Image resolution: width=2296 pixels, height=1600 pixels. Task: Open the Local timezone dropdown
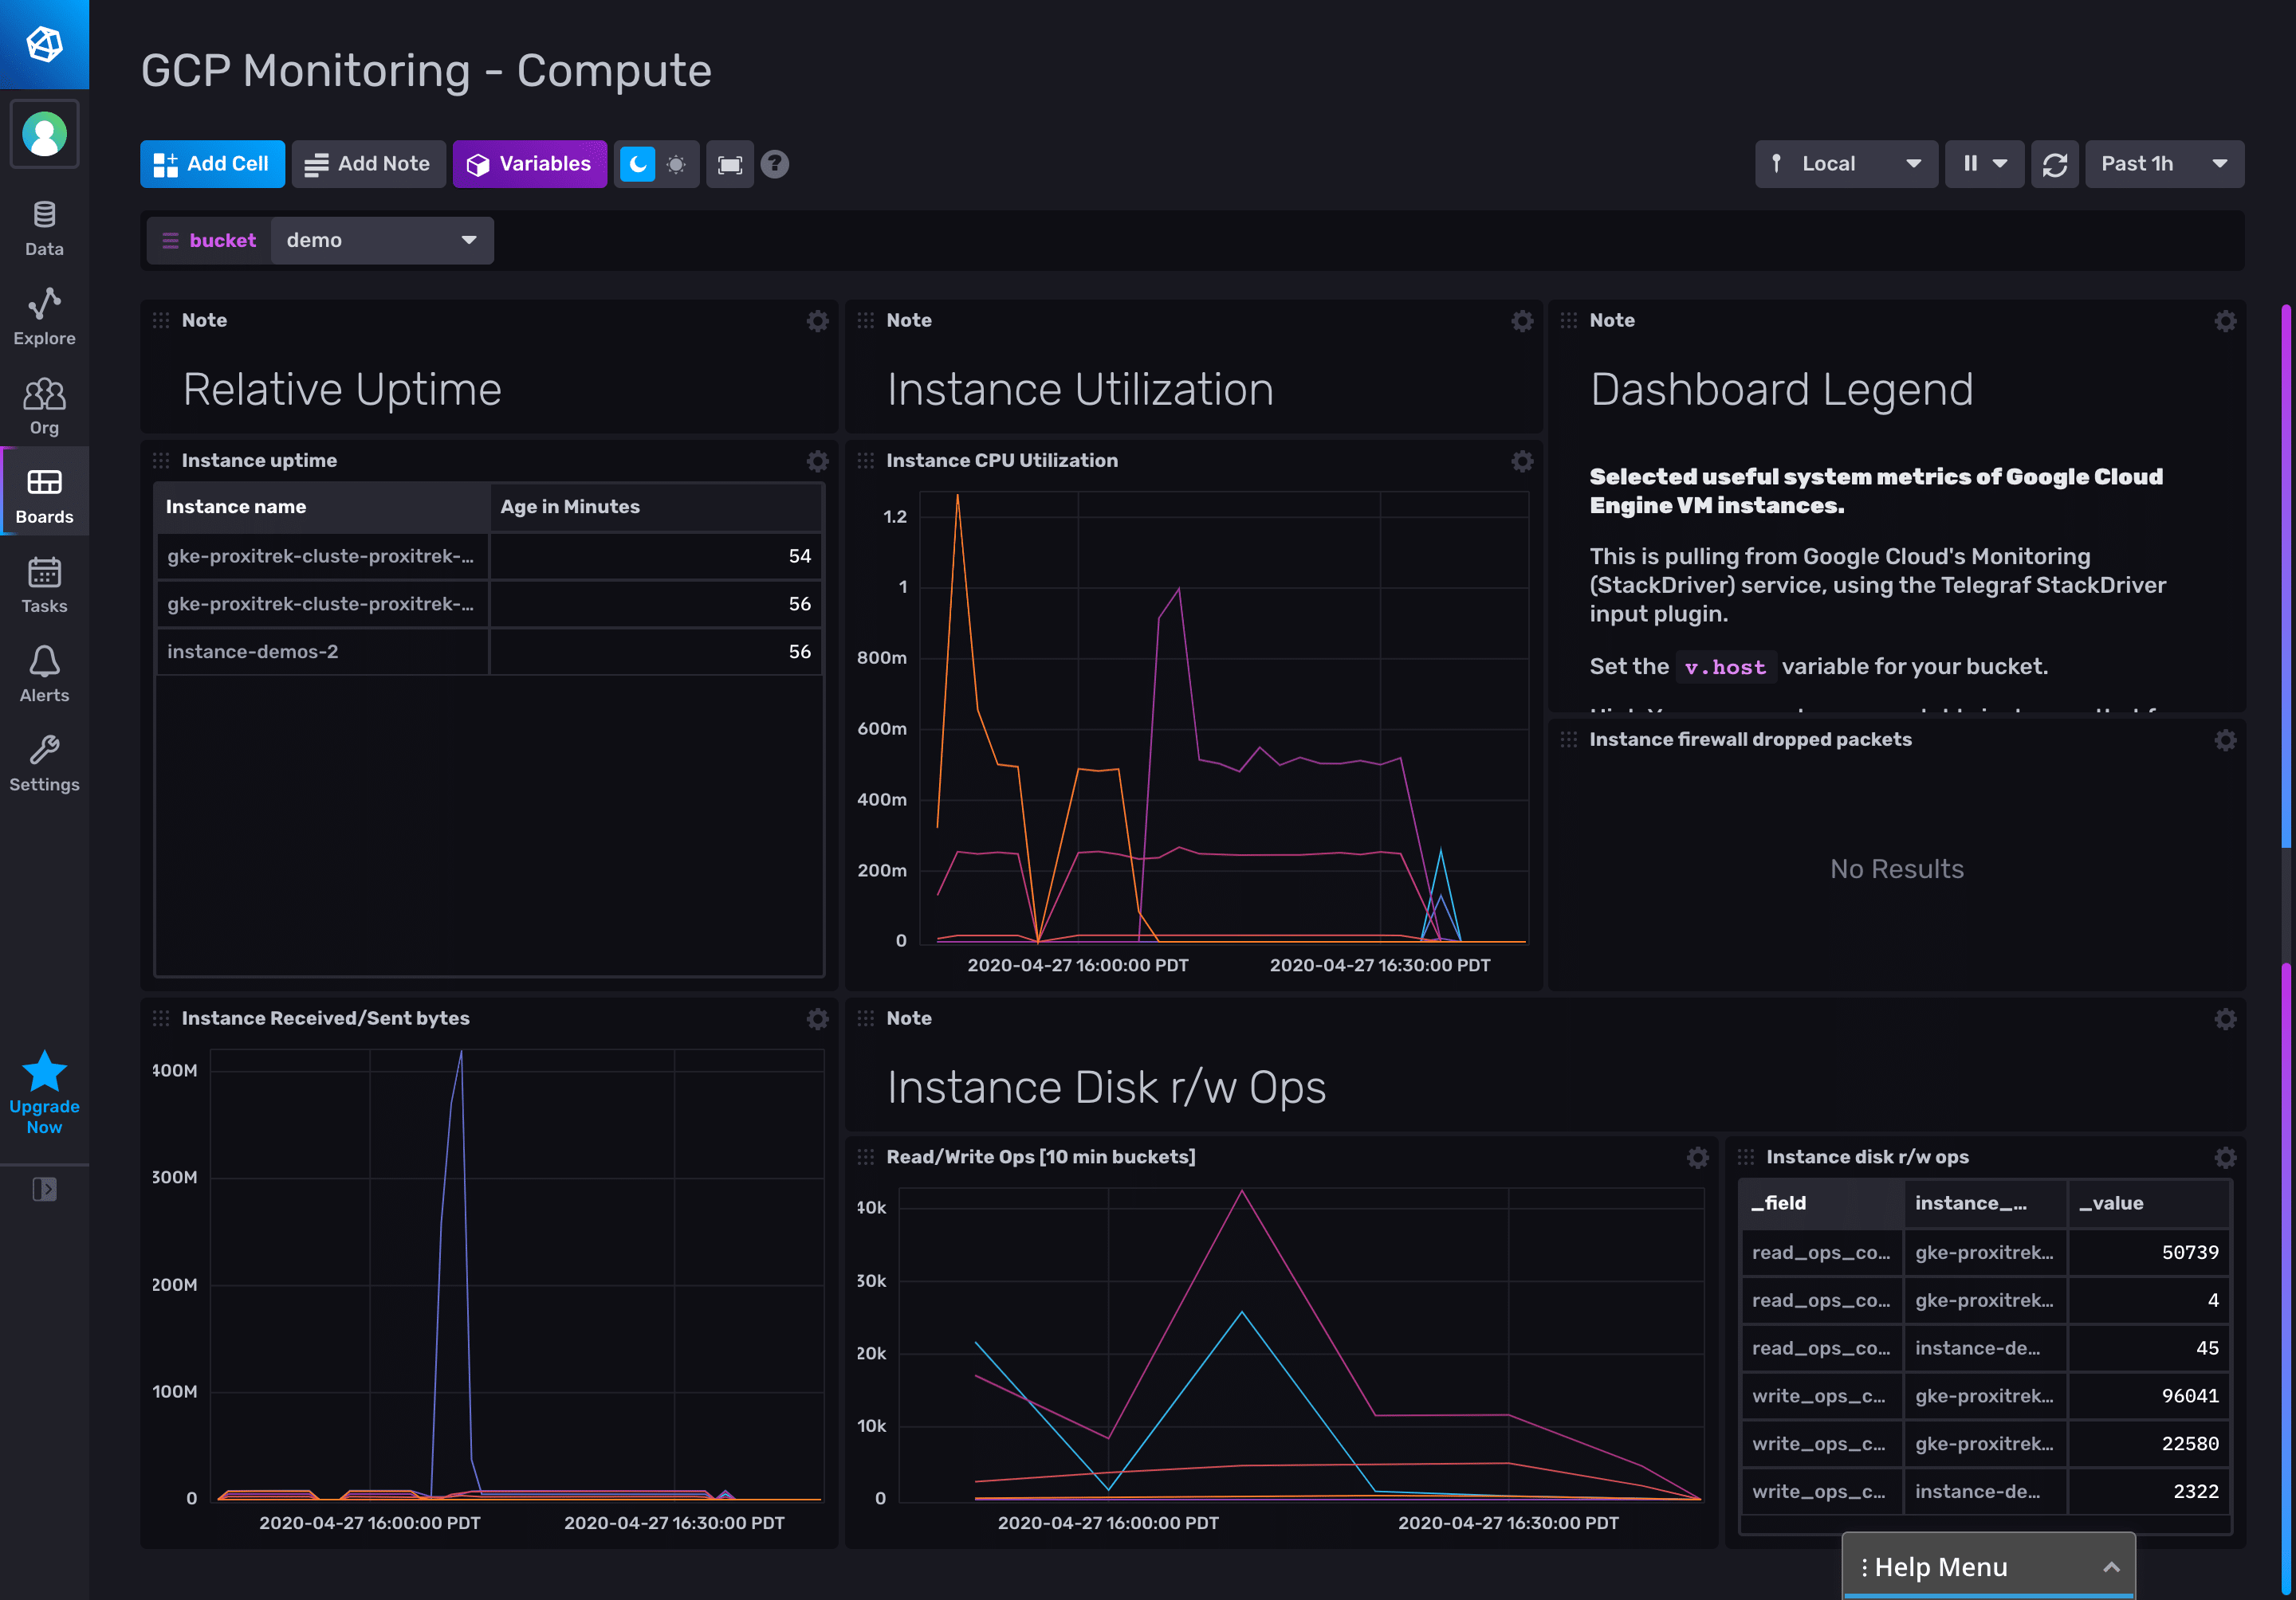pyautogui.click(x=1846, y=164)
